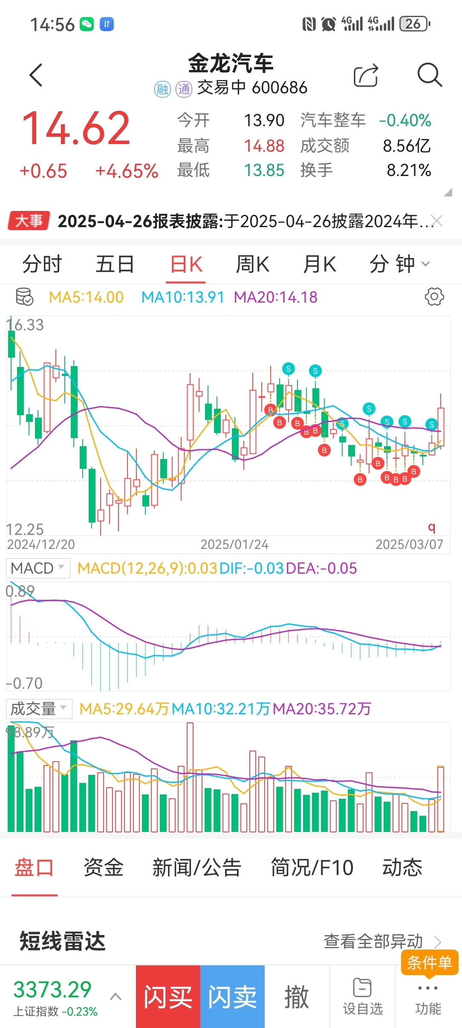This screenshot has width=462, height=1028.
Task: Tap the 条件单 orange badge
Action: (x=430, y=962)
